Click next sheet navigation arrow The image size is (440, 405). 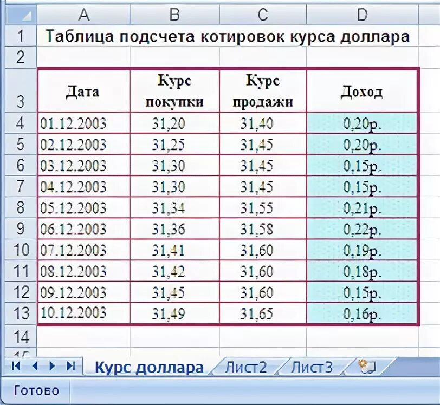point(52,365)
